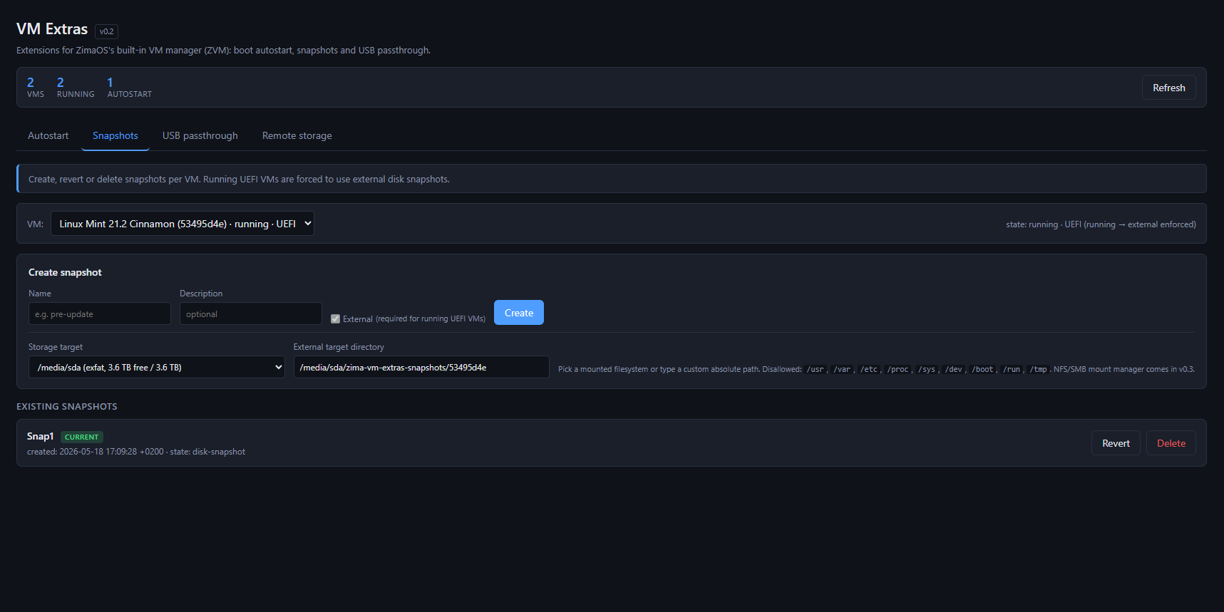This screenshot has height=612, width=1224.
Task: Click the /sys disallowed path tag
Action: [927, 369]
